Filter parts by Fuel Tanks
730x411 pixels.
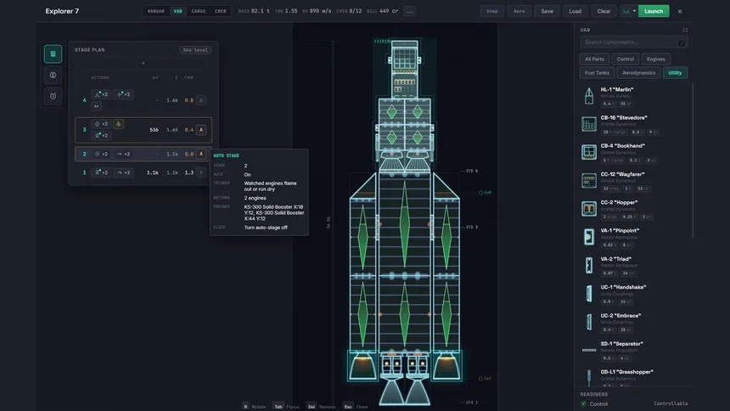pos(597,73)
